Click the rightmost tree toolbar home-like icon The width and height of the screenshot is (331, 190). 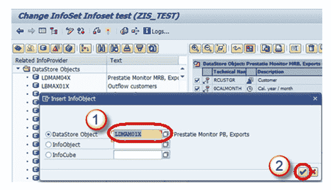(x=152, y=48)
